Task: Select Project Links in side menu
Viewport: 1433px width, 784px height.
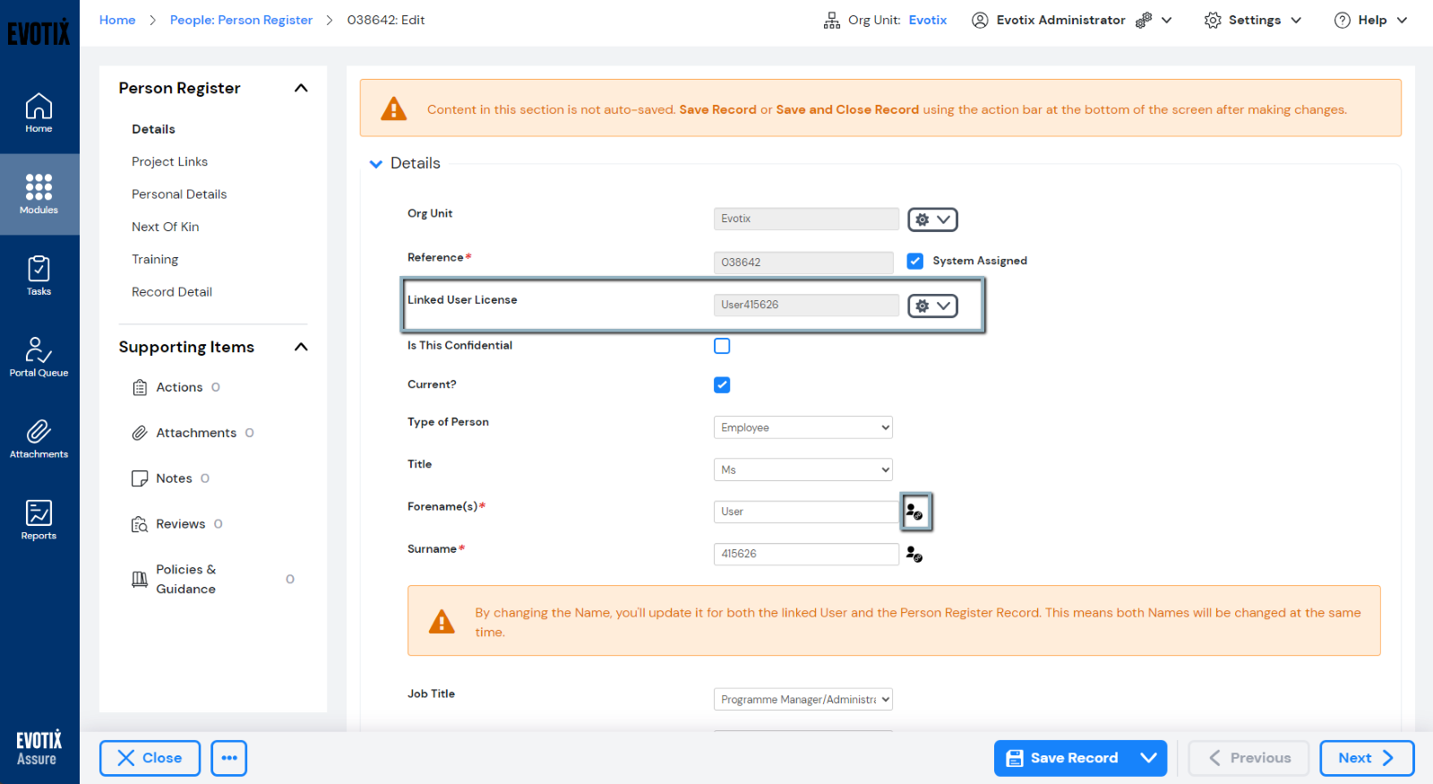Action: (169, 161)
